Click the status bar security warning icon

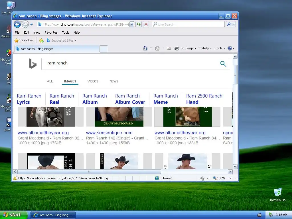coord(15,178)
